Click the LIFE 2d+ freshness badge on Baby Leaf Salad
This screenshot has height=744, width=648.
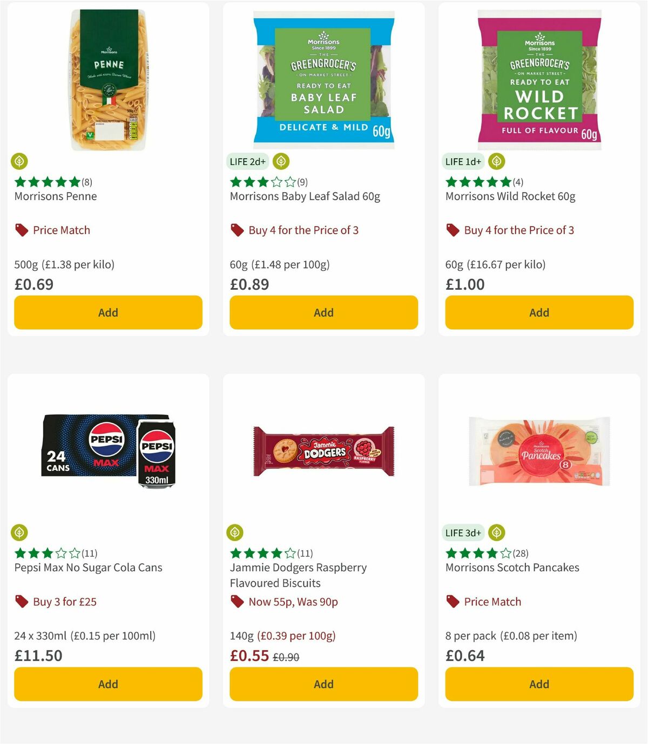pyautogui.click(x=247, y=161)
